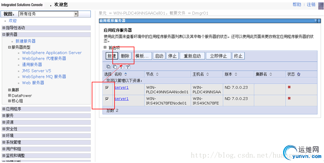324x163 pixels.
Task: Sort by 名称 column arrows
Action: point(126,74)
